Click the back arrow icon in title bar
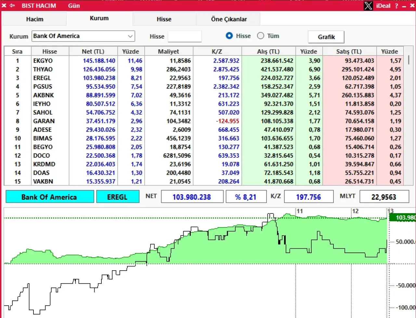This screenshot has height=318, width=416. coord(12,6)
